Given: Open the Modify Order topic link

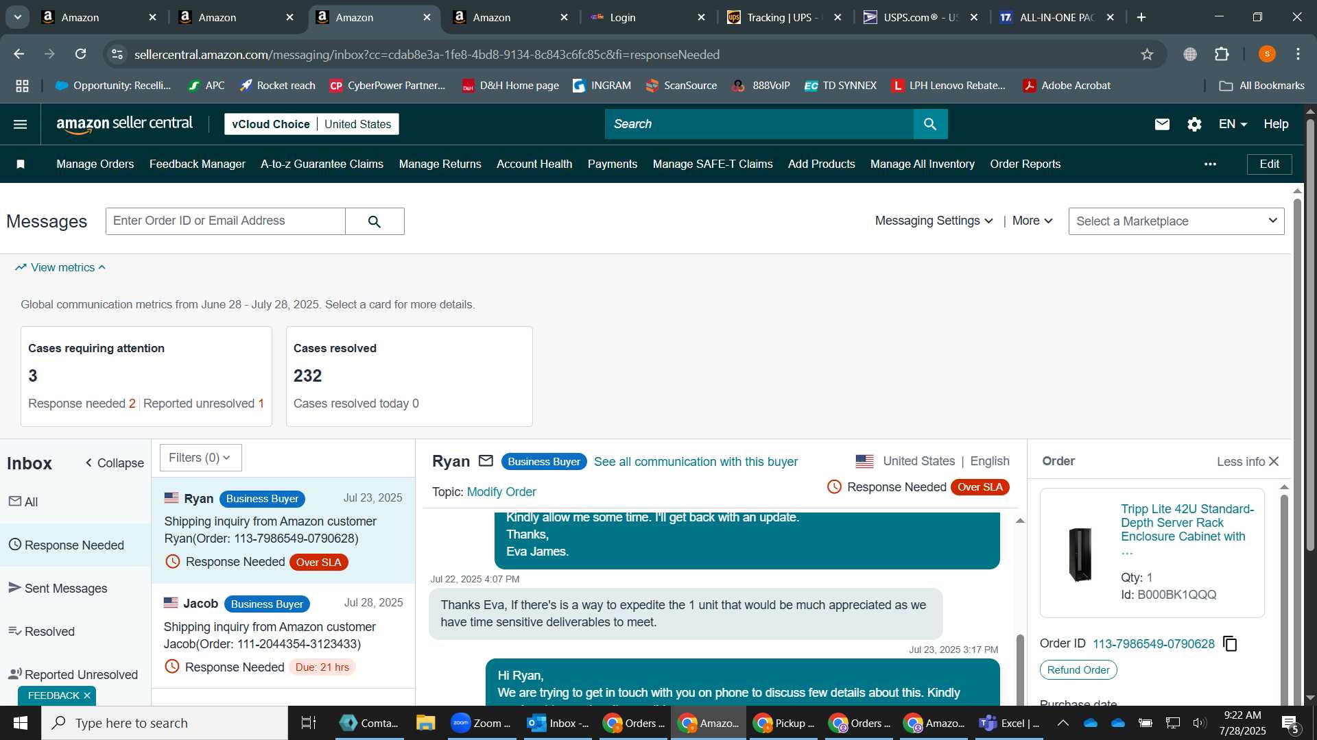Looking at the screenshot, I should coord(501,492).
